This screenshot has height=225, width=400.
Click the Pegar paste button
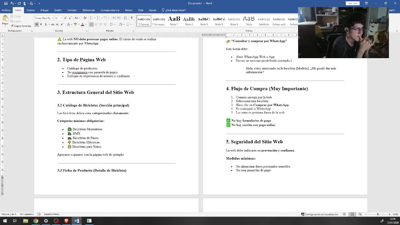5,21
